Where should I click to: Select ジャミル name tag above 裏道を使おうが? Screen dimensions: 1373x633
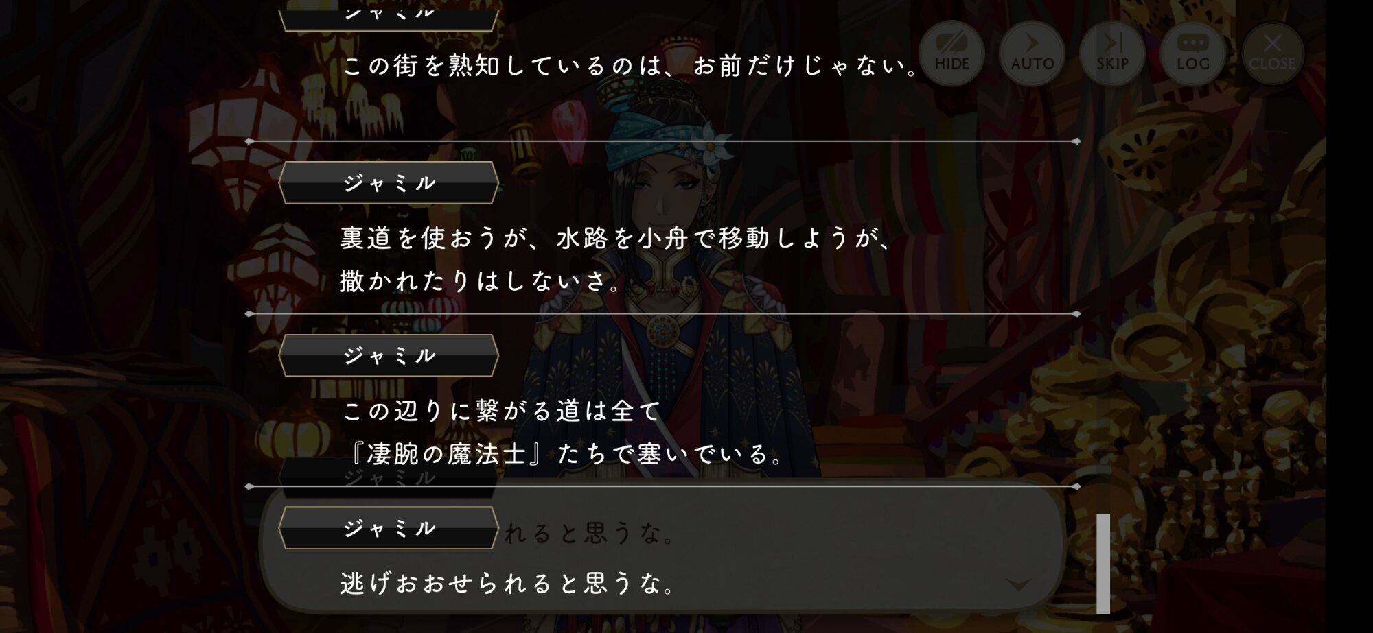(x=389, y=182)
